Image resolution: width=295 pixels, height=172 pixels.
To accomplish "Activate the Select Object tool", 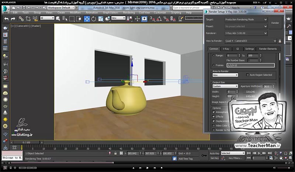I will pos(58,19).
